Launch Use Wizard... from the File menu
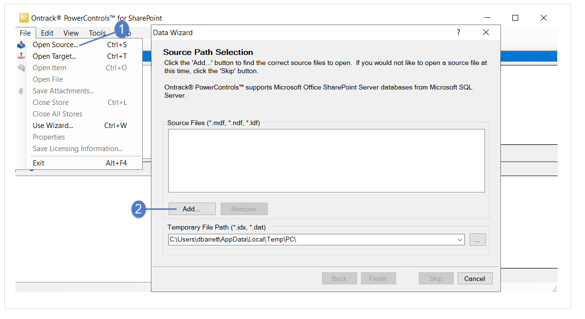585x319 pixels. 79,126
